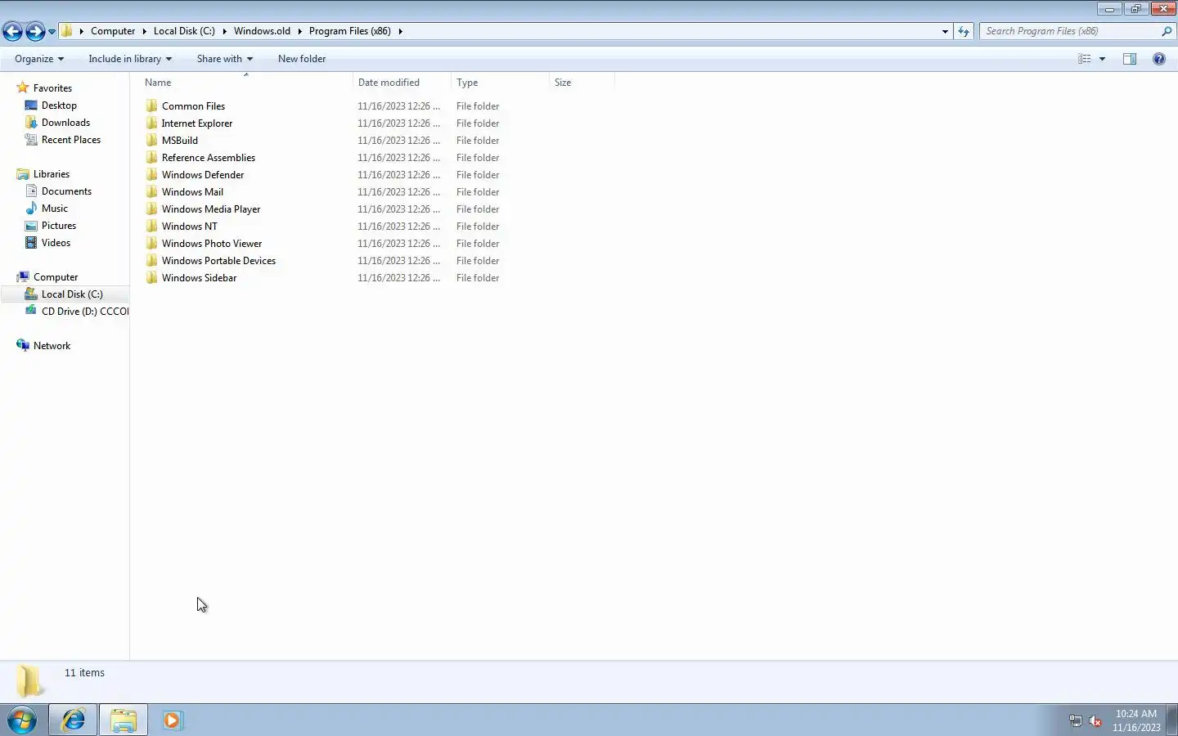Screen dimensions: 1178x736
Task: Click the File folder type cell for MSBuild
Action: click(x=478, y=141)
